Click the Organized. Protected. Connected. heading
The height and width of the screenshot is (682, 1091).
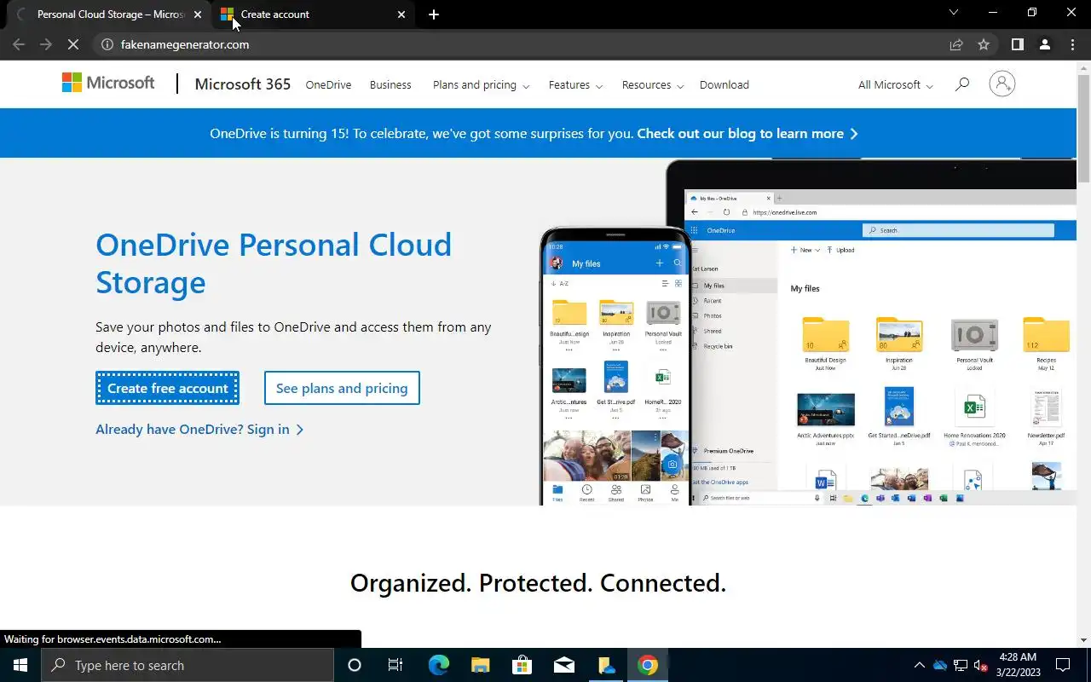[x=538, y=583]
